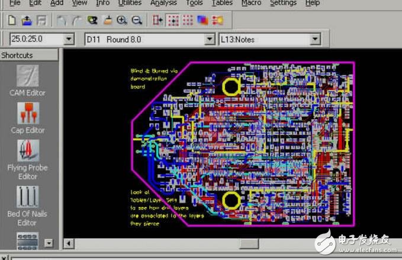Toggle the grid display dots icon
The height and width of the screenshot is (260, 402).
click(187, 21)
